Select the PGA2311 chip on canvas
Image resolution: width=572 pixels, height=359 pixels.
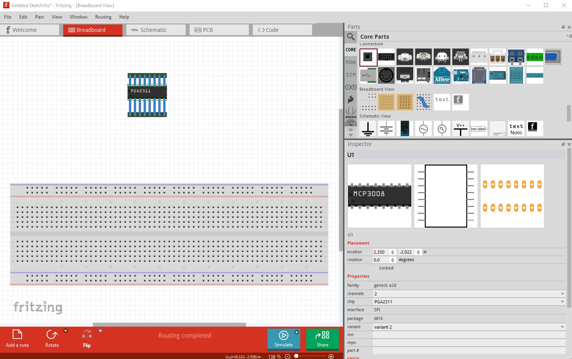click(x=147, y=92)
